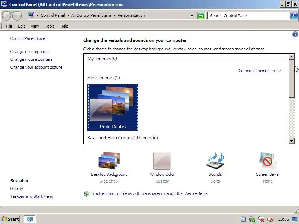The height and width of the screenshot is (224, 299).
Task: Click the Custom status text
Action: click(x=162, y=181)
